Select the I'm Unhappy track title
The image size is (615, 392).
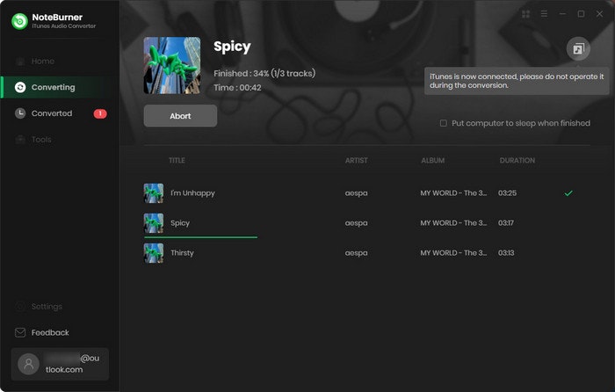pyautogui.click(x=192, y=193)
